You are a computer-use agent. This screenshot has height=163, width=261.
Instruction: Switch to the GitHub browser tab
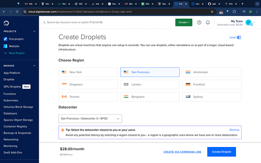tap(214, 4)
